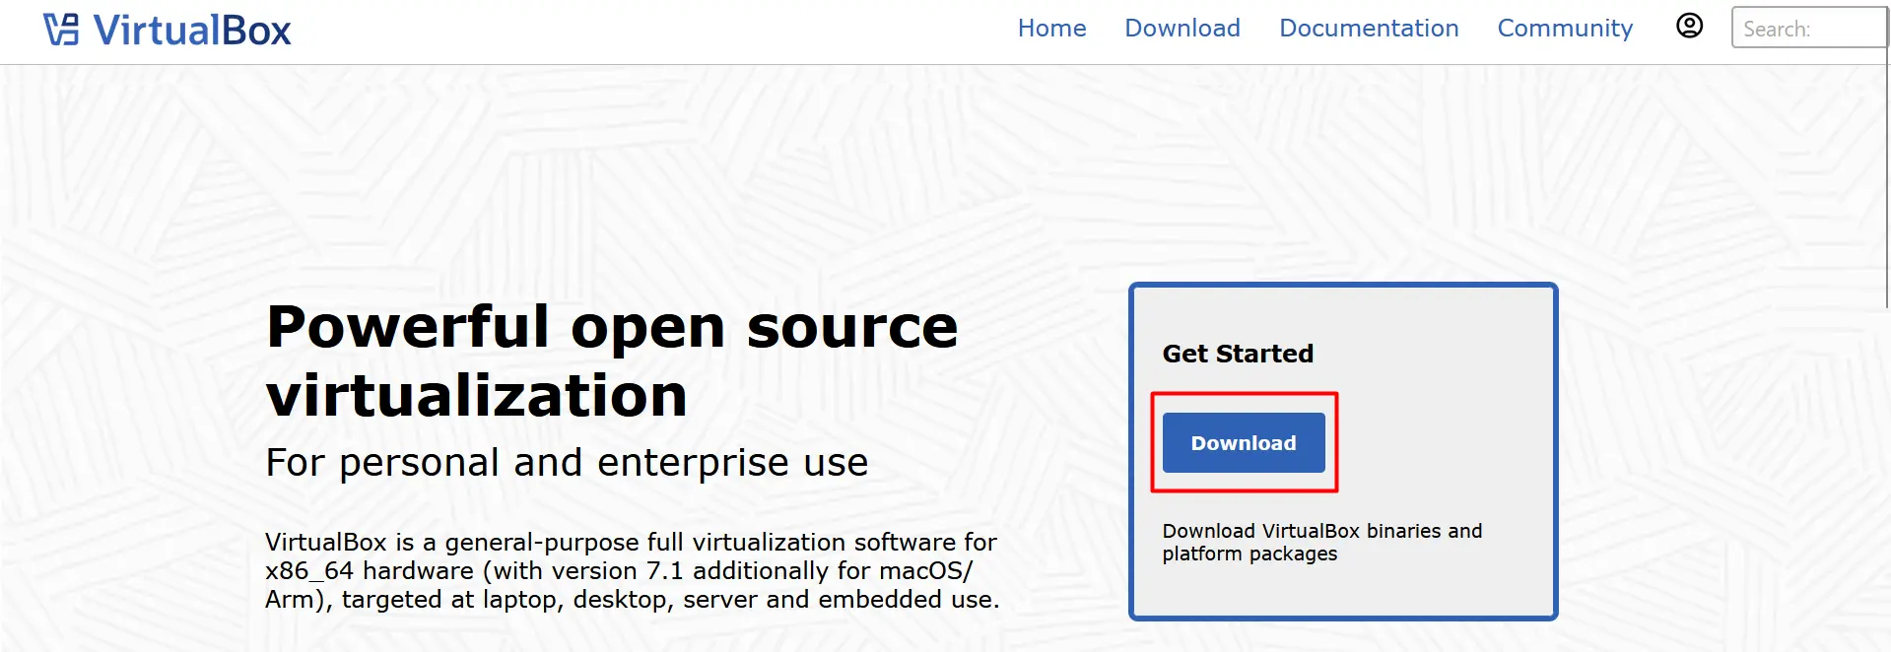Click the 'targeted at laptop, desktop' line

[631, 600]
